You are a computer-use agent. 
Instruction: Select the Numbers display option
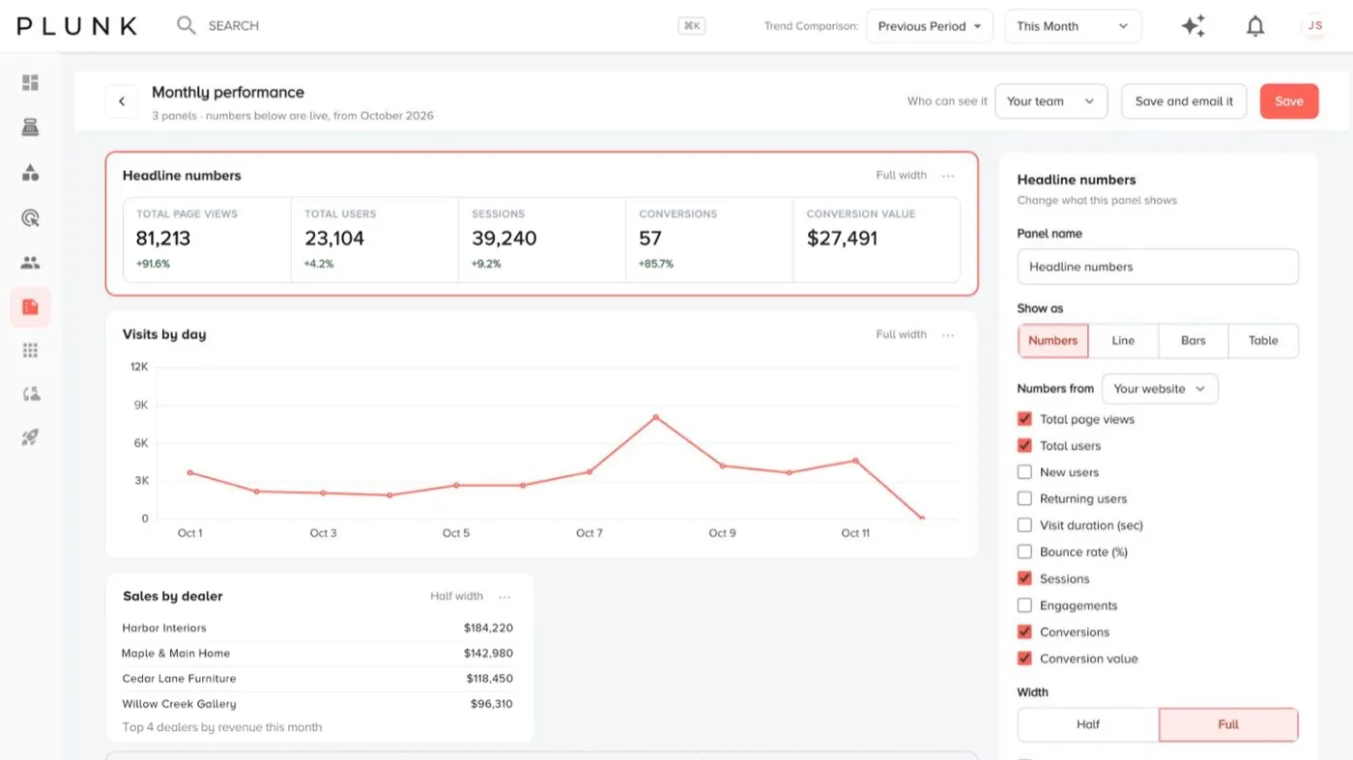point(1053,341)
